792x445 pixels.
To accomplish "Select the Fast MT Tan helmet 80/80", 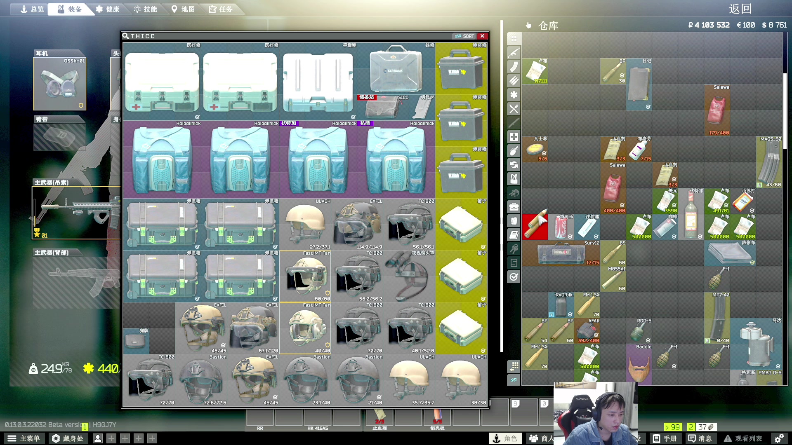I will click(305, 276).
